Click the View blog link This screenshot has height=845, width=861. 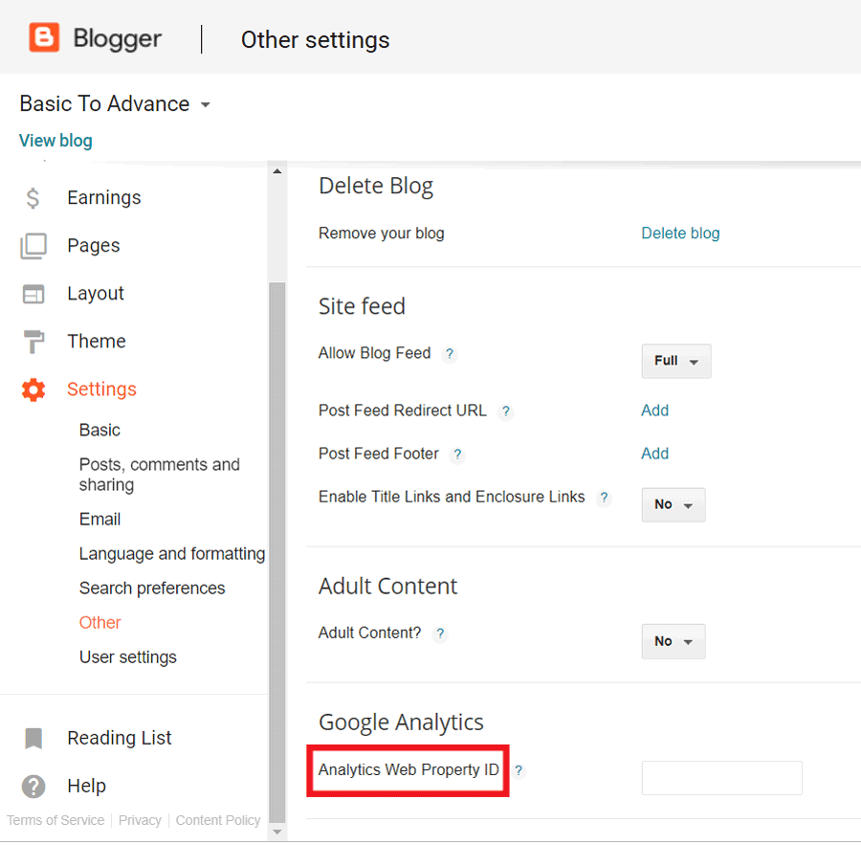pos(55,141)
